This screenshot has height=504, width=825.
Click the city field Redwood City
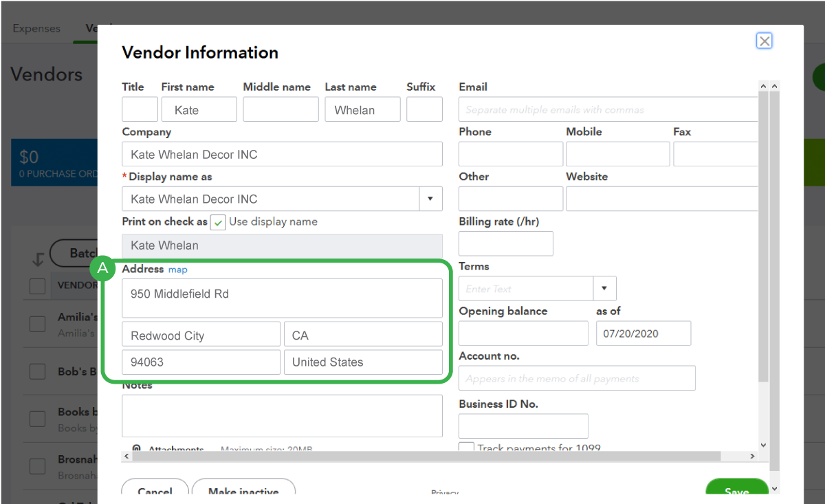pos(201,334)
